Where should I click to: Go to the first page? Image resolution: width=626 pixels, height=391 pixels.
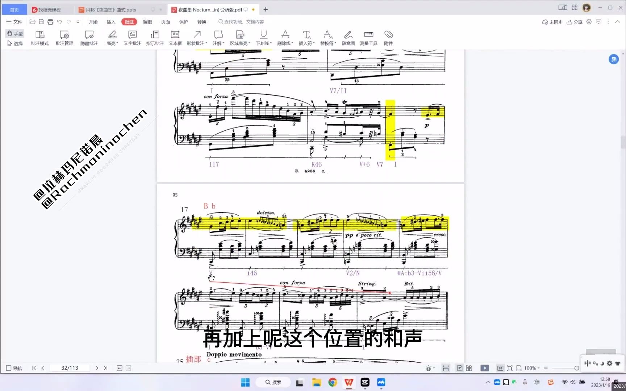tap(34, 368)
